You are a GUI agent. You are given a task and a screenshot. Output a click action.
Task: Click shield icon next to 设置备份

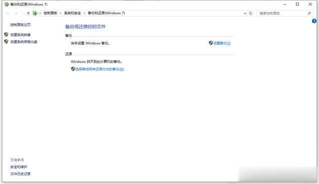point(211,43)
